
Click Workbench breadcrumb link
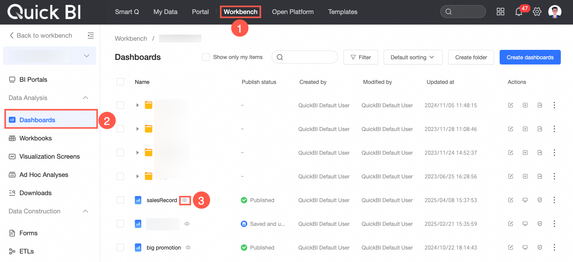(131, 39)
